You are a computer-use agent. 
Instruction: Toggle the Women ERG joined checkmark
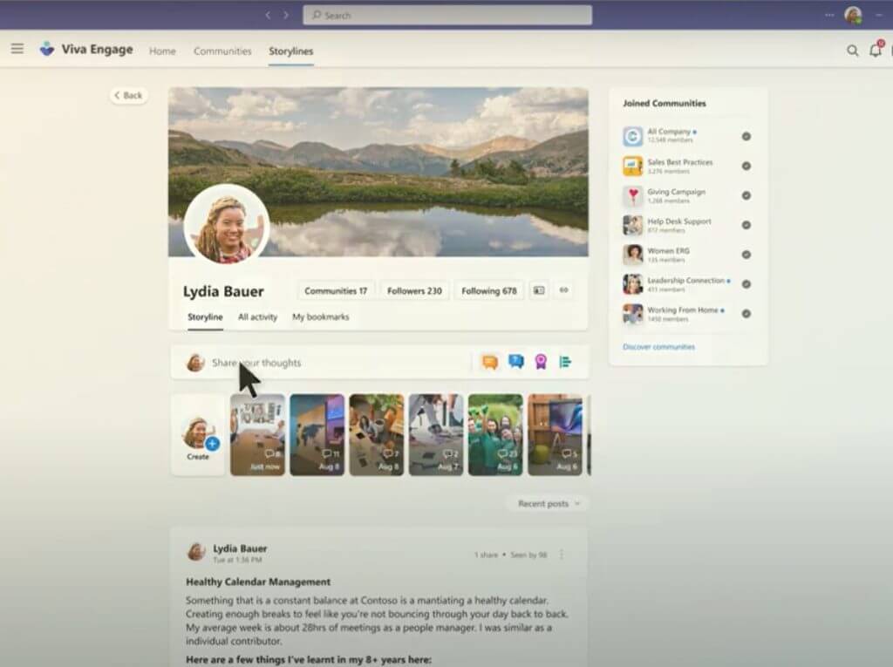746,255
